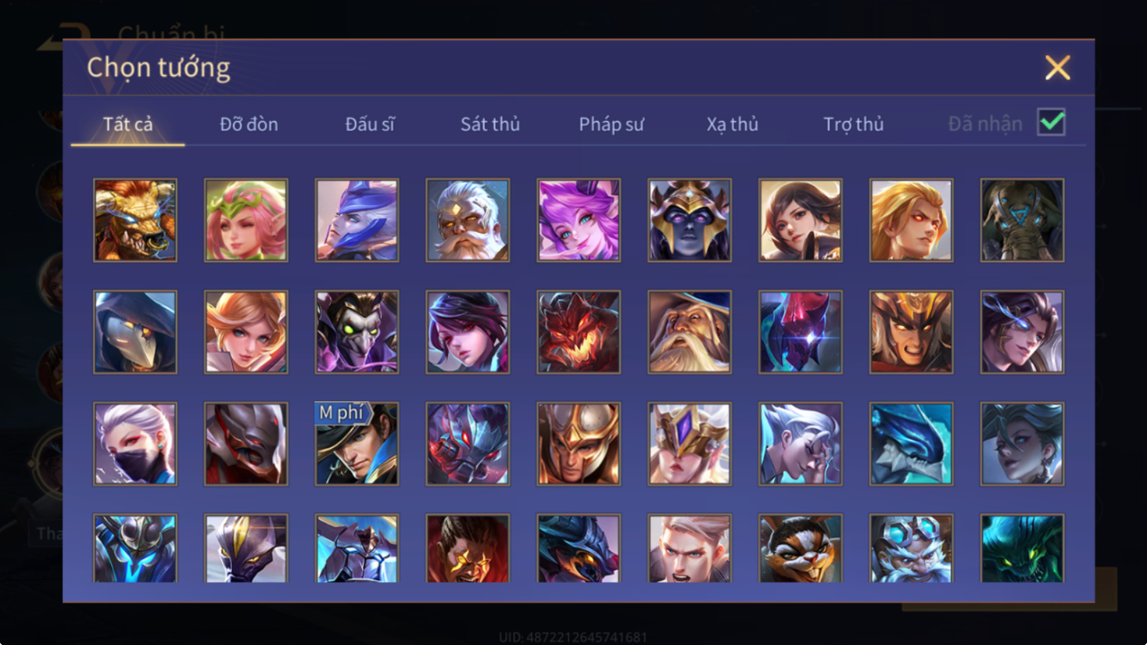
Task: Pick the wizard with long beard and hat
Action: pos(690,332)
